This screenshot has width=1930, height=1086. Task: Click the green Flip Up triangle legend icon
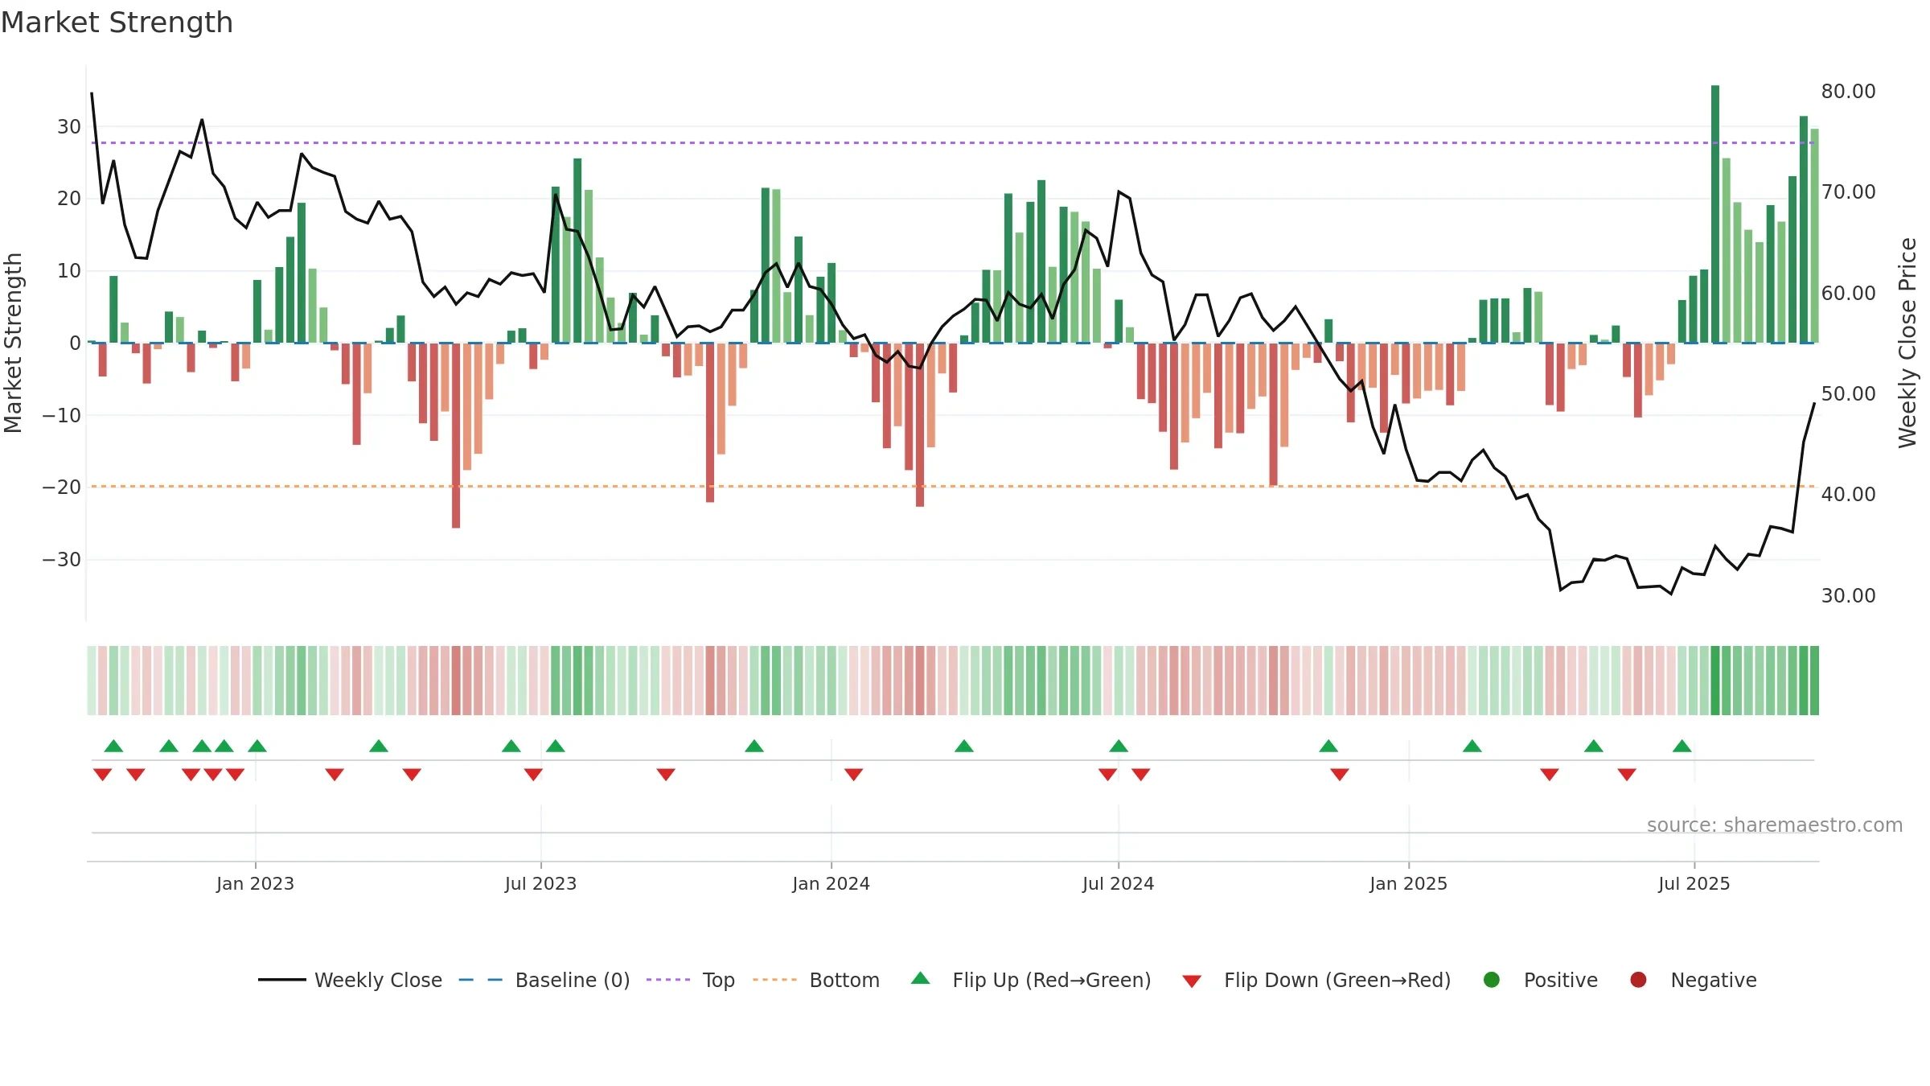tap(921, 979)
